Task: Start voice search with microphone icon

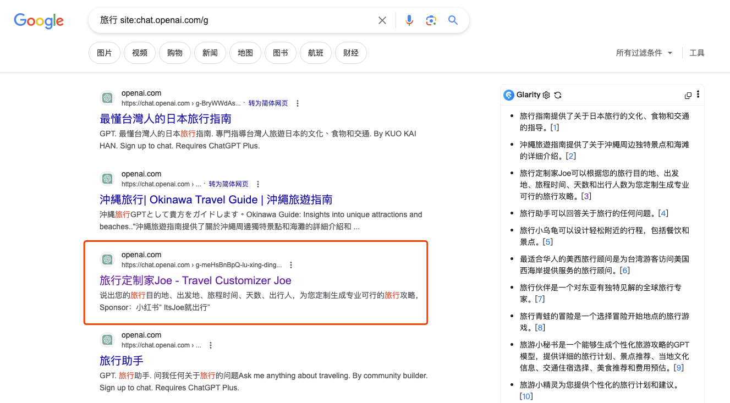Action: [409, 20]
